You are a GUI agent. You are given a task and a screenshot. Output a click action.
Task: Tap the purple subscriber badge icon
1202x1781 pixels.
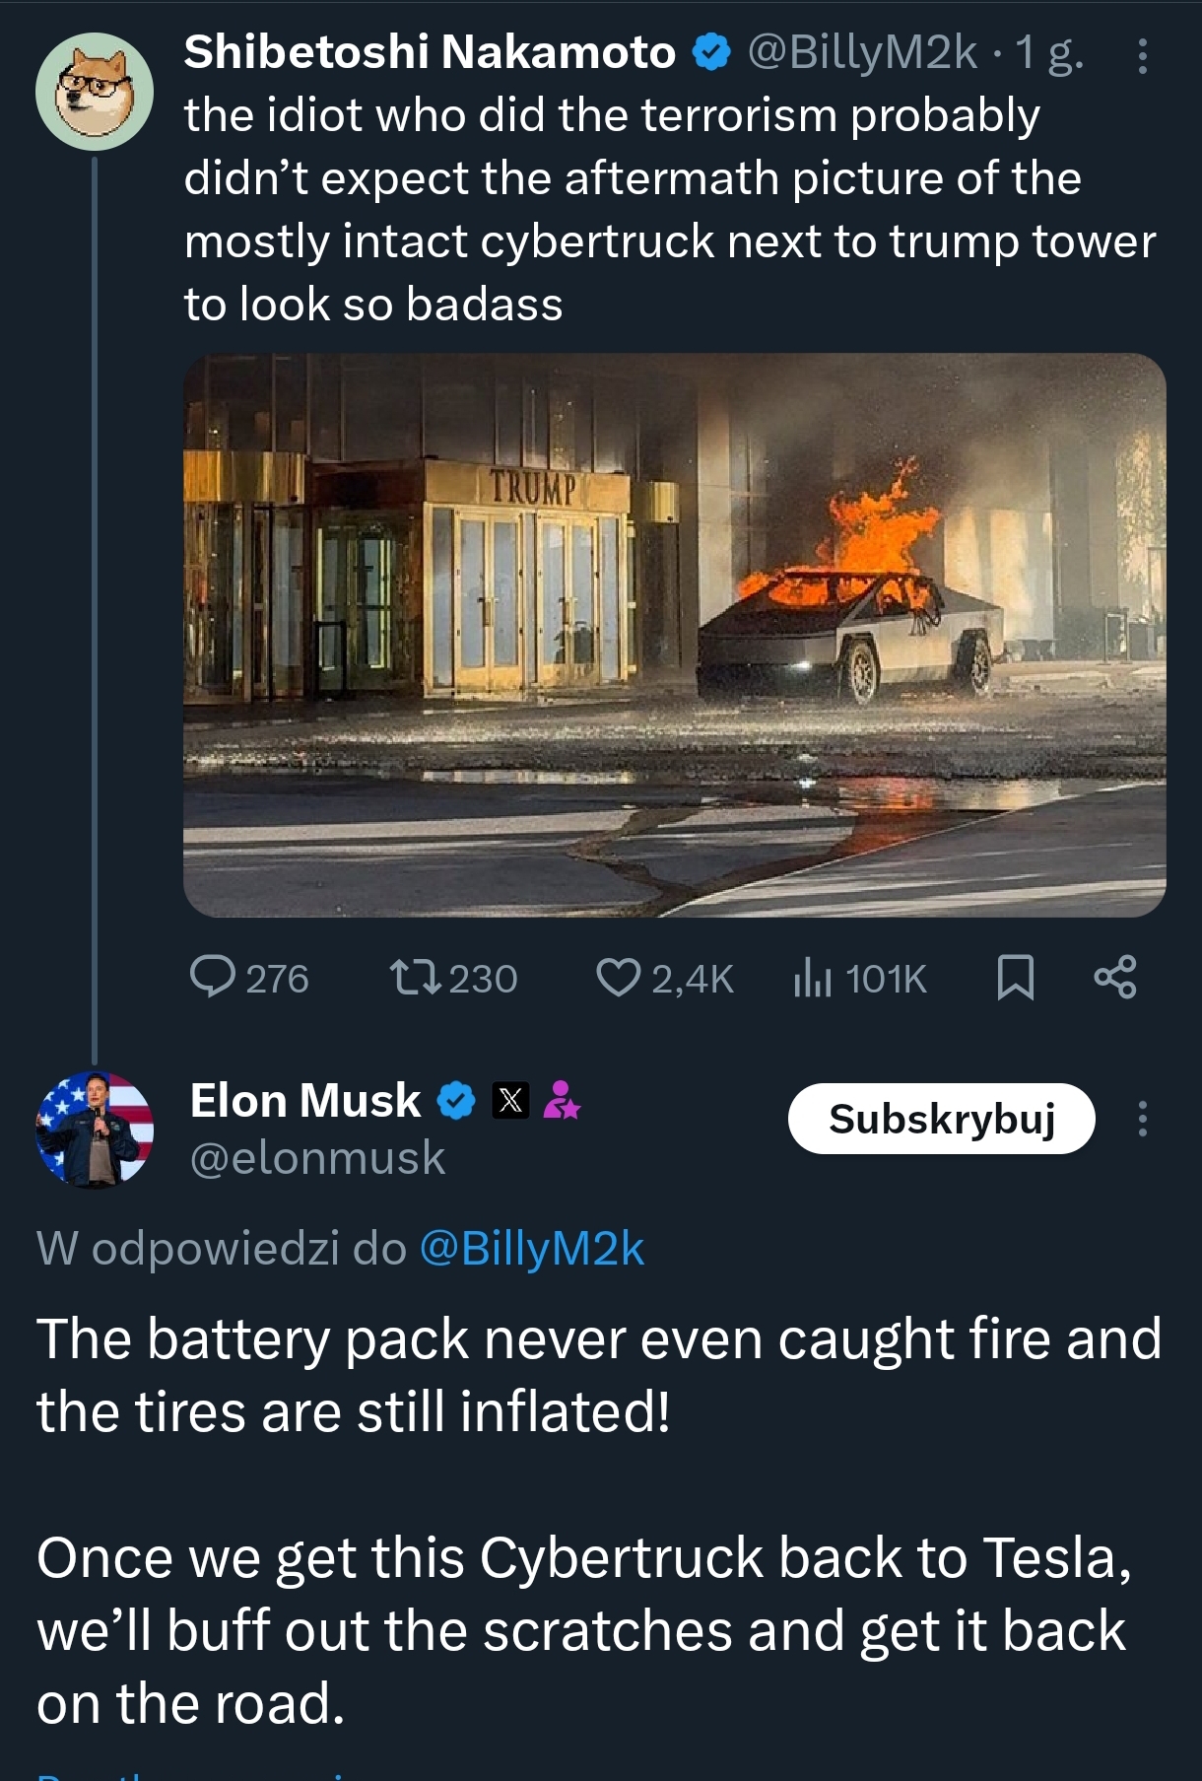[562, 1100]
